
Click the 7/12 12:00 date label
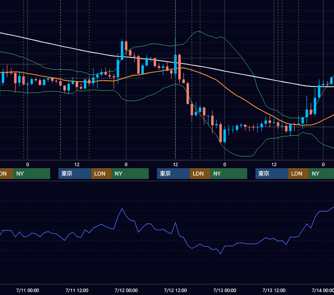pyautogui.click(x=175, y=290)
